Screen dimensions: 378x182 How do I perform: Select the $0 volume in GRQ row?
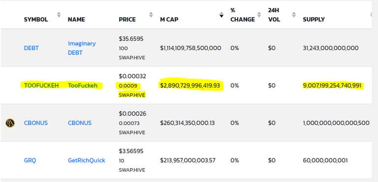pyautogui.click(x=272, y=160)
